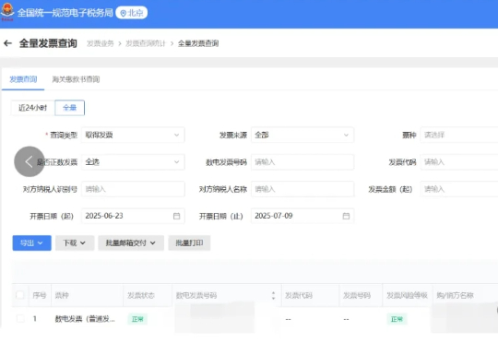498x343 pixels.
Task: Click the 正常 status tag under 发票状态
Action: (137, 319)
